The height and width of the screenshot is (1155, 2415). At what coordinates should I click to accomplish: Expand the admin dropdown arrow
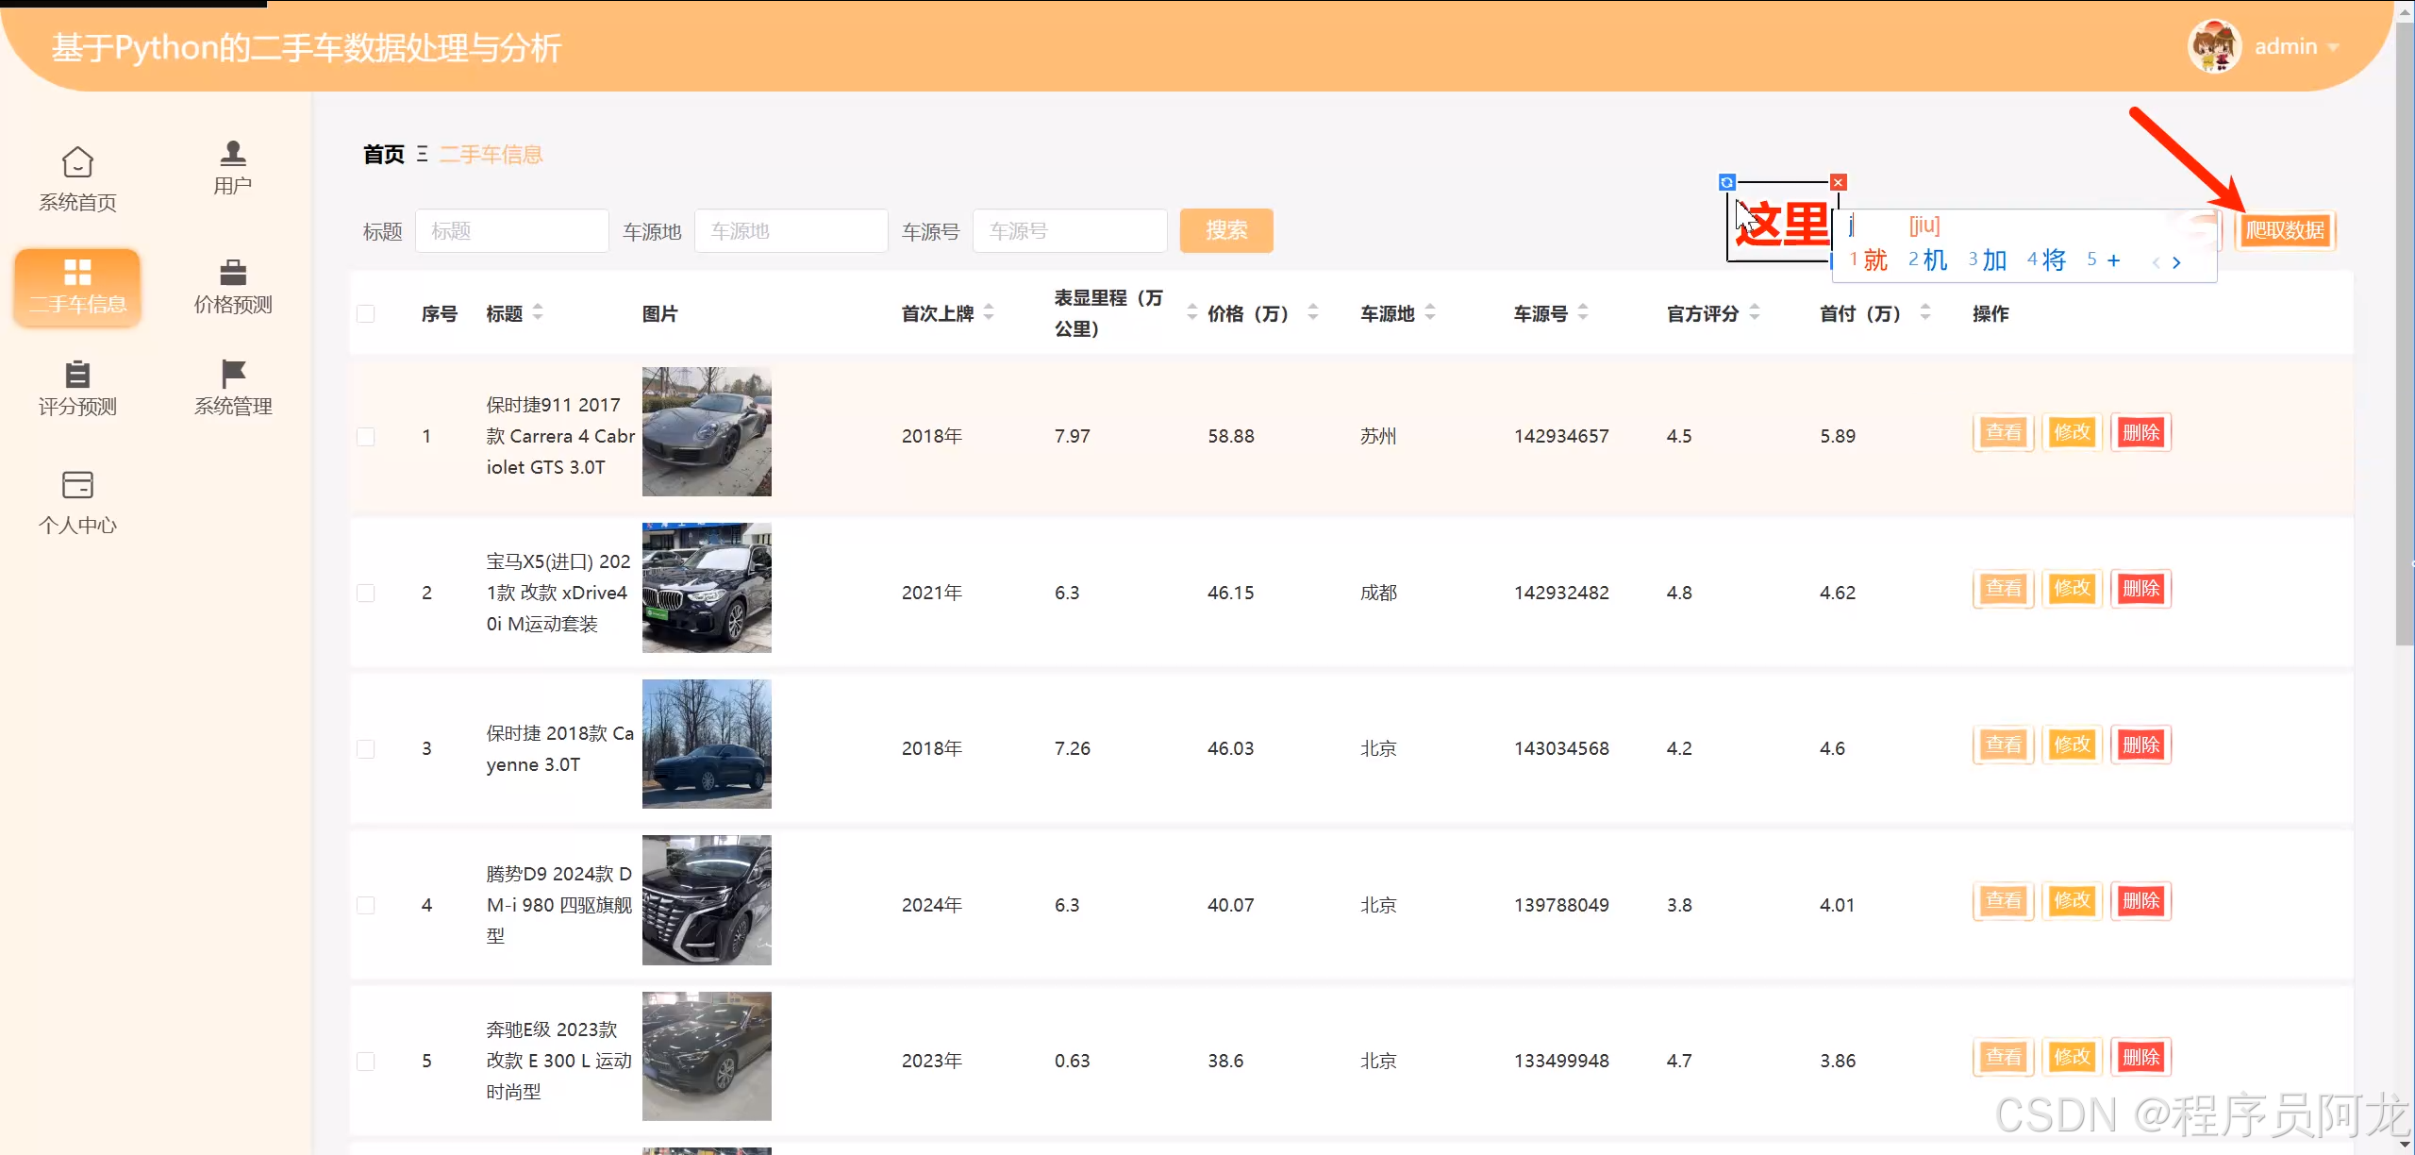[2333, 47]
